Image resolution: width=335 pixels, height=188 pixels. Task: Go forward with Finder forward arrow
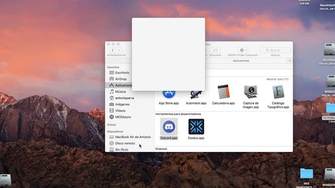tap(119, 50)
